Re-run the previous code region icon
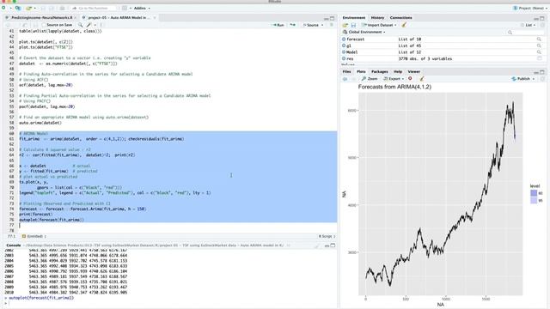This screenshot has height=309, width=550. pyautogui.click(x=292, y=25)
